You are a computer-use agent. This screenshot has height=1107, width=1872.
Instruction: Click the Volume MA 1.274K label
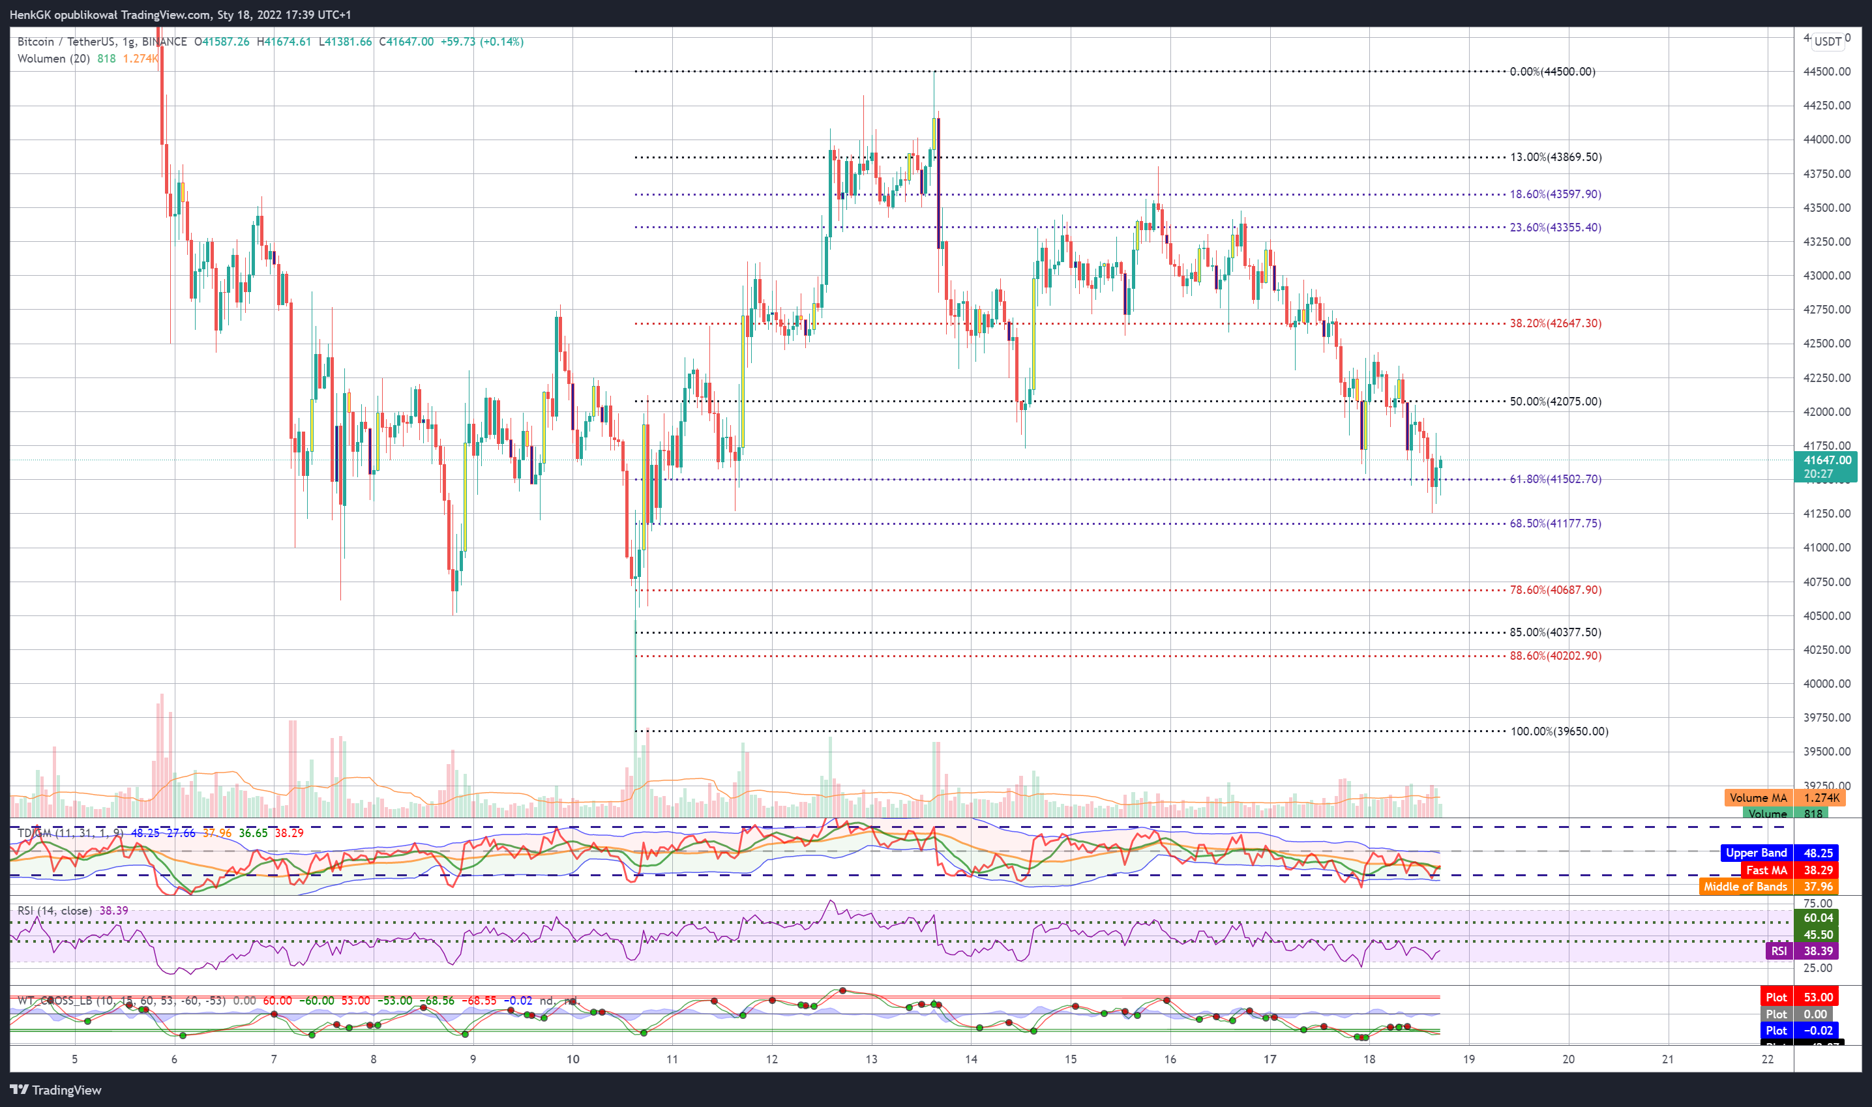(1785, 797)
